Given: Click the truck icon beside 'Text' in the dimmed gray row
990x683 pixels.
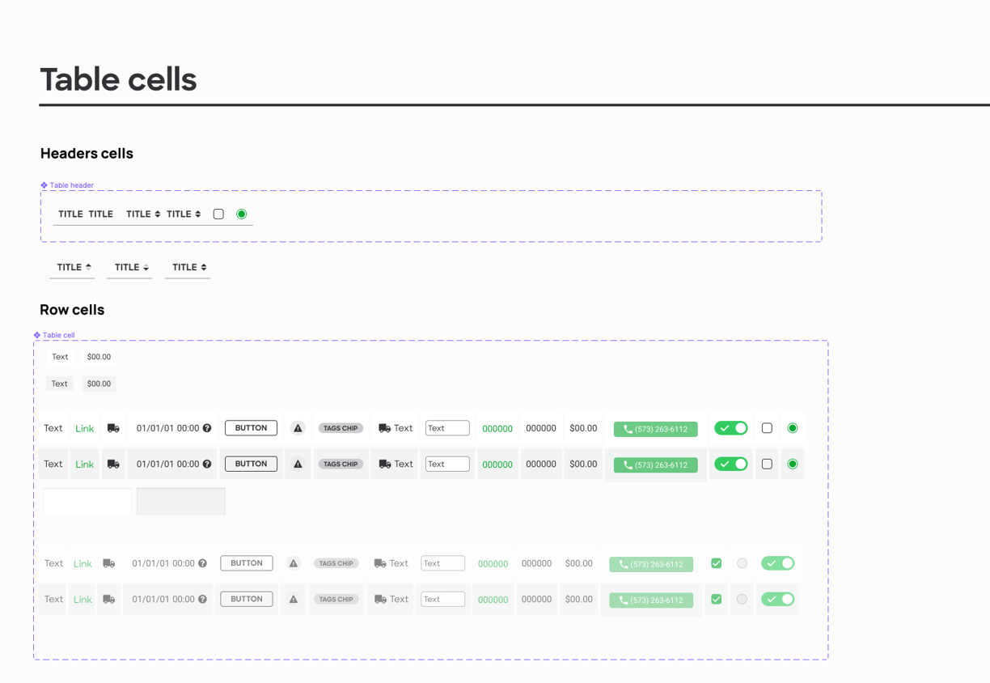Looking at the screenshot, I should click(x=380, y=599).
